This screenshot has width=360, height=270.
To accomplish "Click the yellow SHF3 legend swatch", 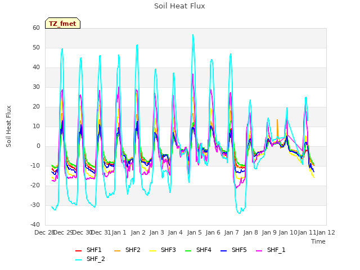I will tap(152, 250).
